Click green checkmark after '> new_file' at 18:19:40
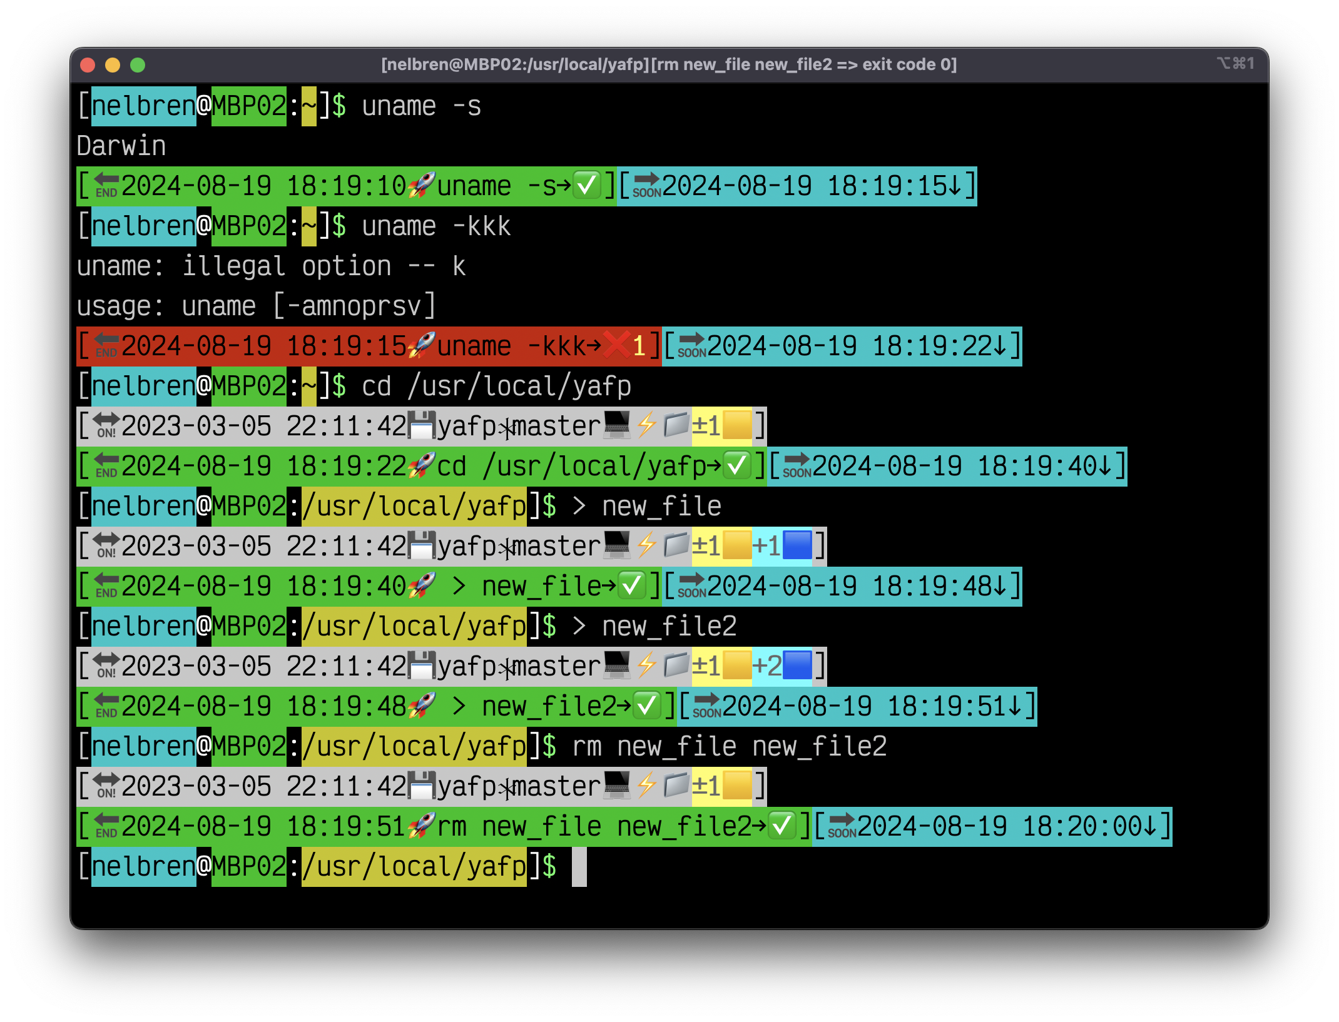 click(632, 586)
